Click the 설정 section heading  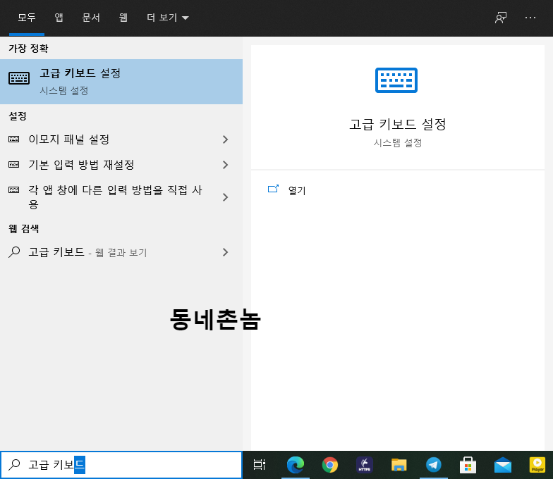tap(18, 116)
